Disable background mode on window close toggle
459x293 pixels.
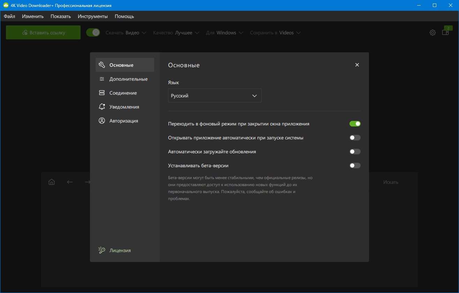[355, 124]
